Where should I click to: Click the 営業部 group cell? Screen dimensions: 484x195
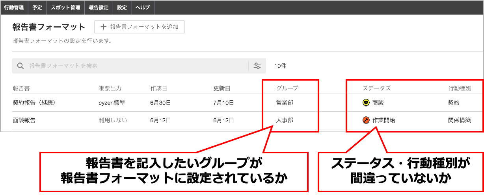pos(285,103)
